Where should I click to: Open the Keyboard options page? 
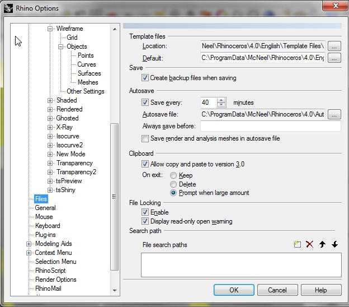tap(48, 226)
